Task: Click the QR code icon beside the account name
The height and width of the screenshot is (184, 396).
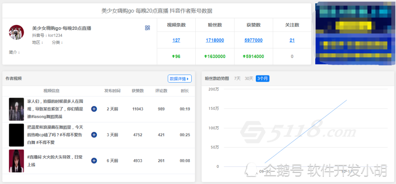Action: pos(148,28)
